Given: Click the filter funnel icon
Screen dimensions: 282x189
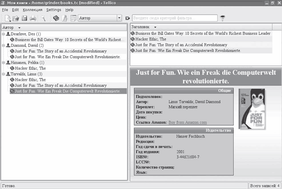Looking at the screenshot, I should tap(223, 18).
